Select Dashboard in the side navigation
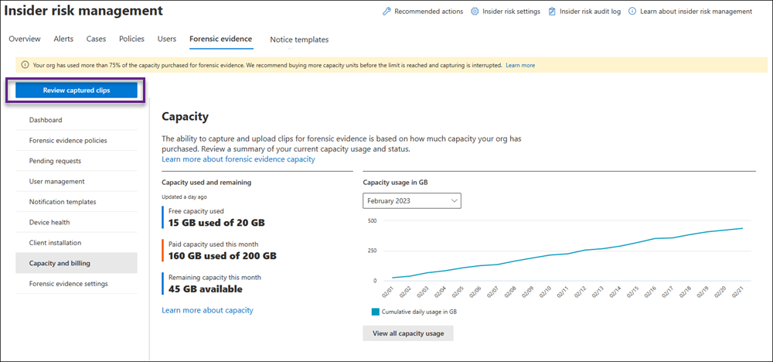This screenshot has width=773, height=362. point(46,120)
